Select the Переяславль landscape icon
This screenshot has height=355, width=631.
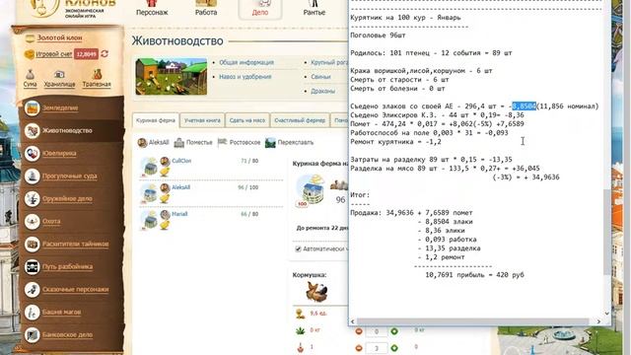pyautogui.click(x=270, y=142)
